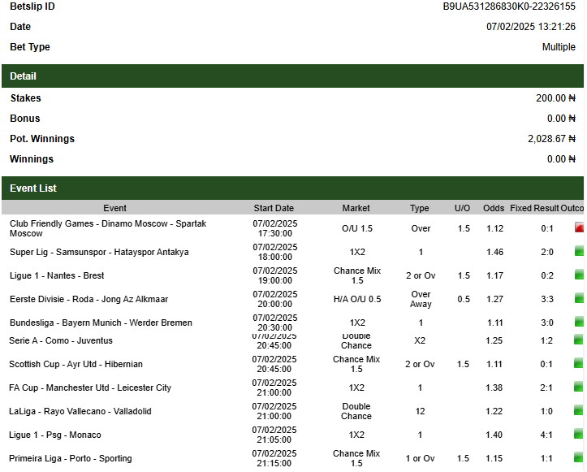This screenshot has width=587, height=472.
Task: Click the Detail section header
Action: coord(292,76)
